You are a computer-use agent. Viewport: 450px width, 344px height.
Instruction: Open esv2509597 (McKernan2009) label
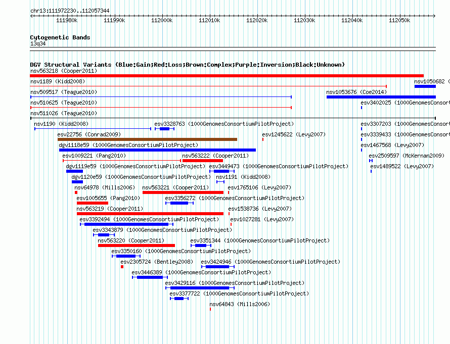(407, 156)
